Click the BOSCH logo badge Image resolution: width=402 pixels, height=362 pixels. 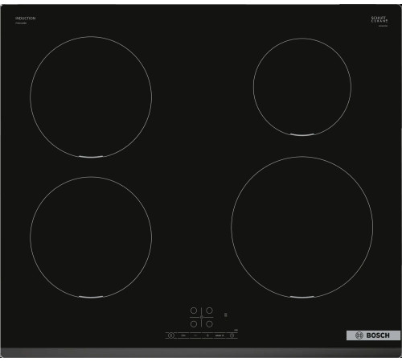(374, 335)
